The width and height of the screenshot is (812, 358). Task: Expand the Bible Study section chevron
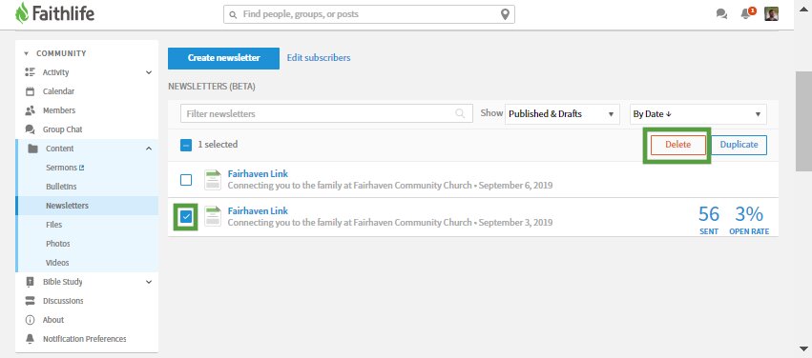(149, 282)
